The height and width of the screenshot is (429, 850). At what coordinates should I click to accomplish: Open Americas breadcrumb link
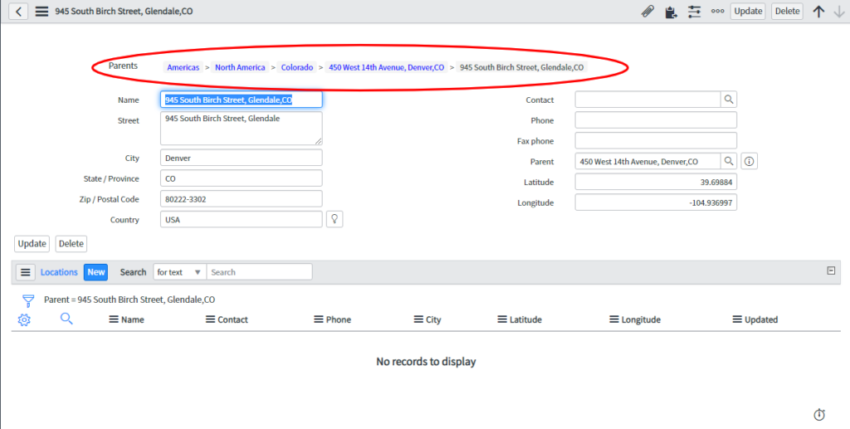point(183,67)
